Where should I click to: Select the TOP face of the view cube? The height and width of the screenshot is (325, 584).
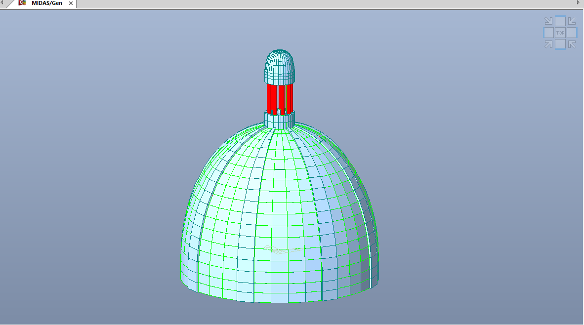(560, 33)
